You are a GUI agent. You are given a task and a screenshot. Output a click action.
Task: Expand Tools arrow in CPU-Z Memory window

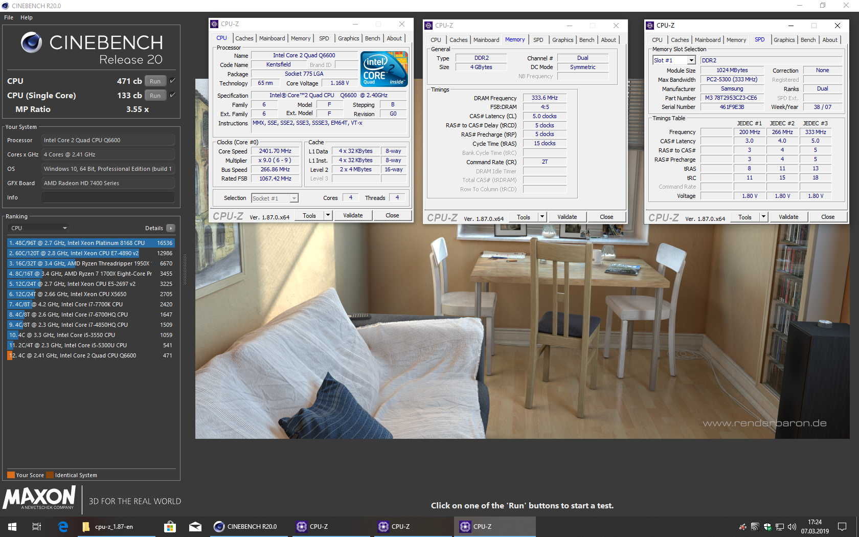(542, 217)
